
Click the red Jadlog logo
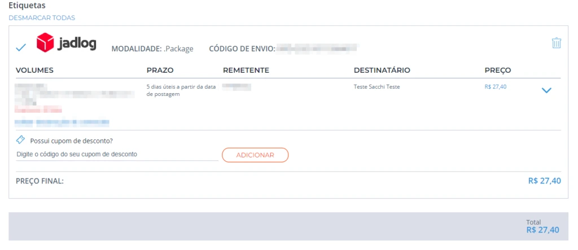(66, 43)
